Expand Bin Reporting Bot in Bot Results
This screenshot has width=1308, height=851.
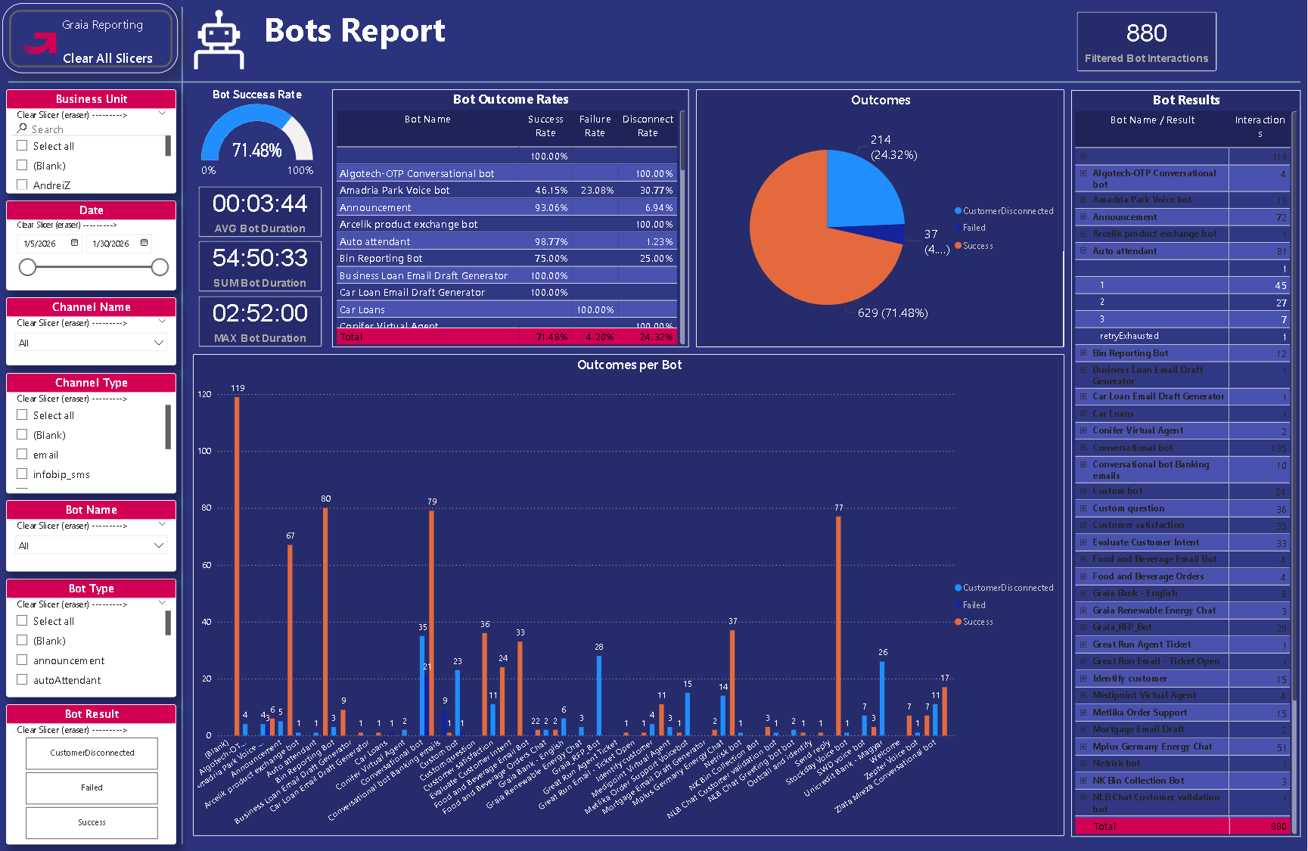pyautogui.click(x=1083, y=353)
